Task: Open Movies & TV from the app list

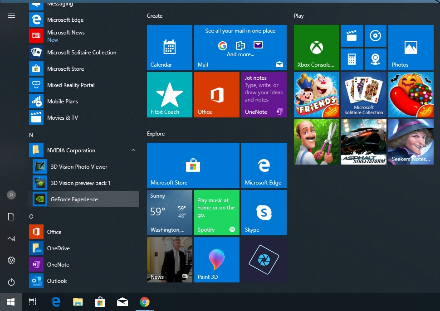Action: pos(83,117)
